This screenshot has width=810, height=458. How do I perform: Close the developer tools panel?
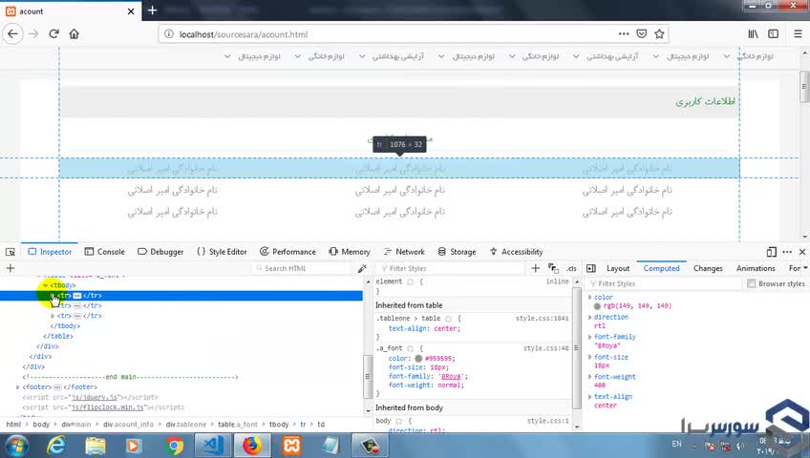[x=802, y=252]
